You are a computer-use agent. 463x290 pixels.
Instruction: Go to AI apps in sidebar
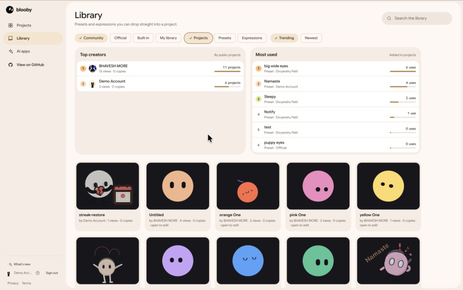point(33,51)
